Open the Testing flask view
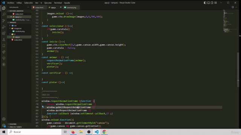Image resolution: width=241 pixels, height=135 pixels. coord(4,39)
